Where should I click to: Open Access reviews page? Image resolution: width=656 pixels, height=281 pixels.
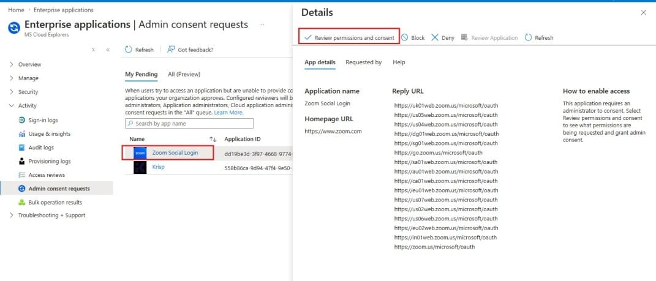click(47, 175)
